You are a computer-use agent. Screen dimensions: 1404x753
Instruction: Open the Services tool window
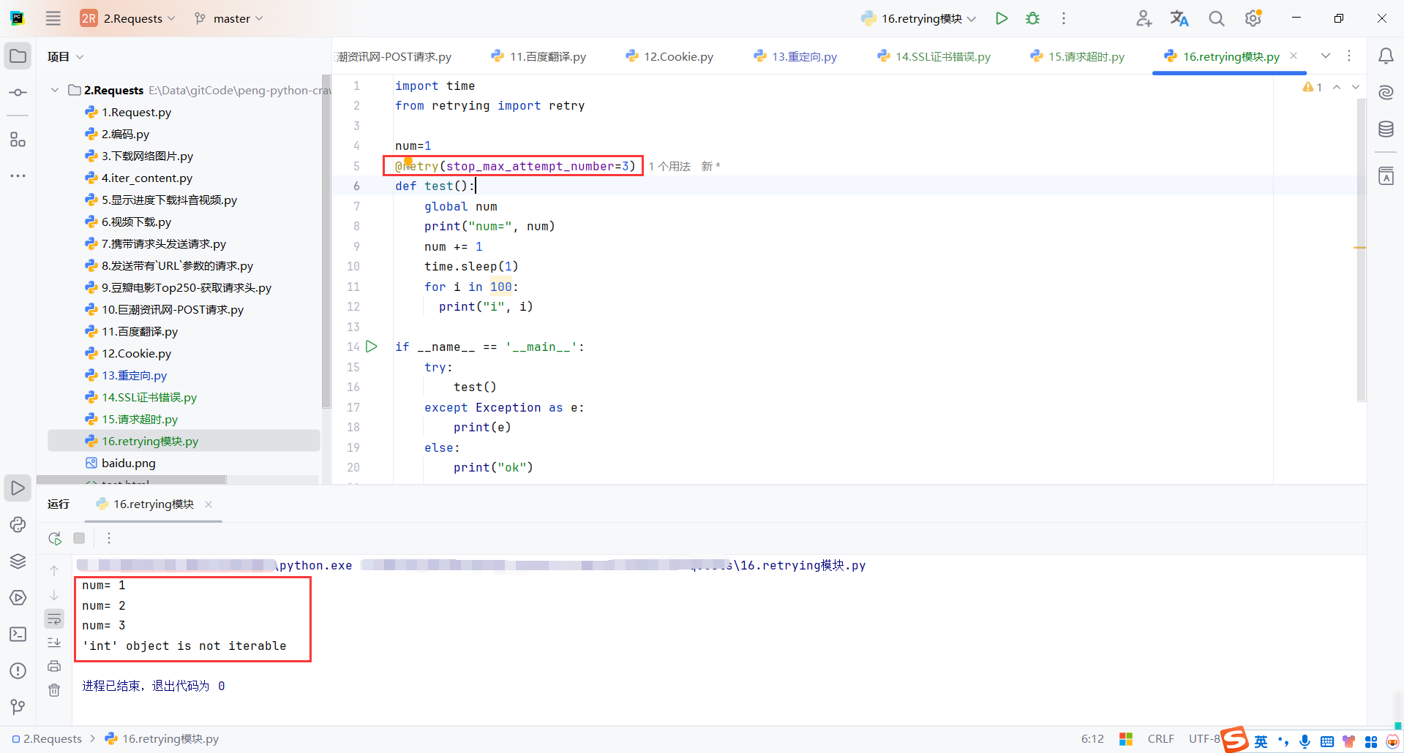coord(18,597)
